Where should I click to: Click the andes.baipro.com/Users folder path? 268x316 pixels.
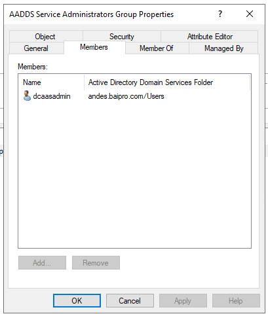[126, 96]
